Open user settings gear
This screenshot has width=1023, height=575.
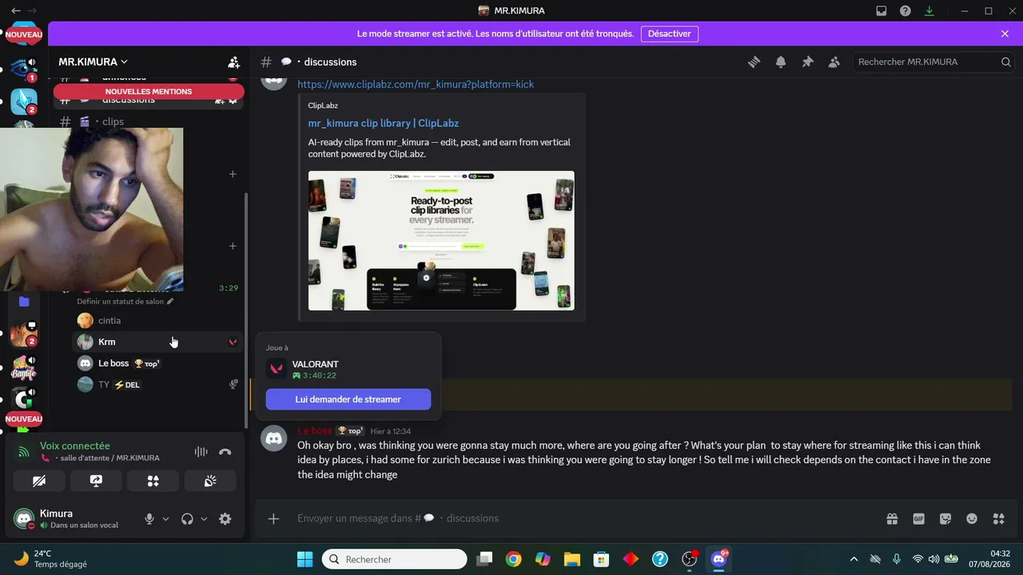coord(225,519)
